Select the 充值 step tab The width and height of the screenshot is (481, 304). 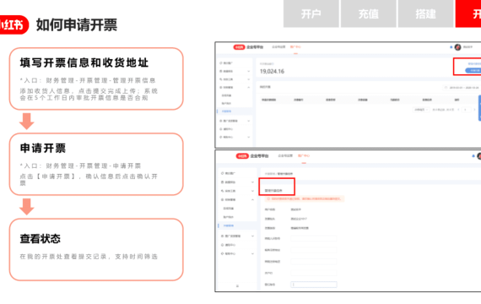pos(369,14)
